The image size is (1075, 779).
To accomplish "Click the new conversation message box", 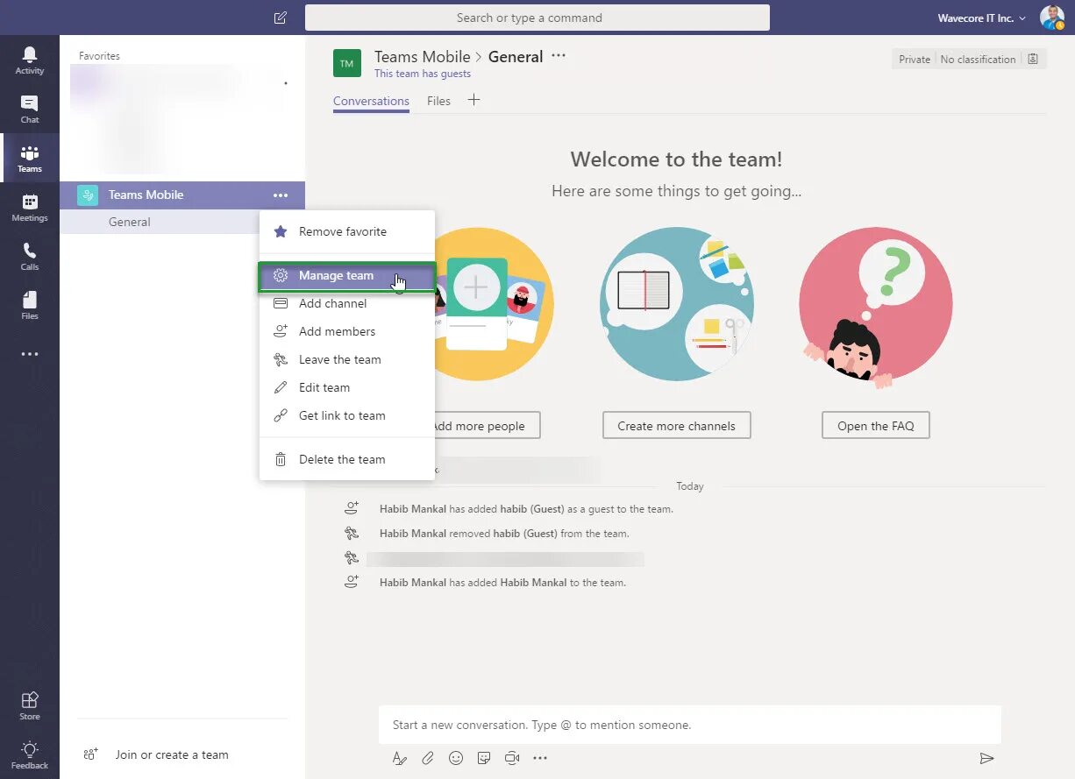I will click(x=690, y=725).
